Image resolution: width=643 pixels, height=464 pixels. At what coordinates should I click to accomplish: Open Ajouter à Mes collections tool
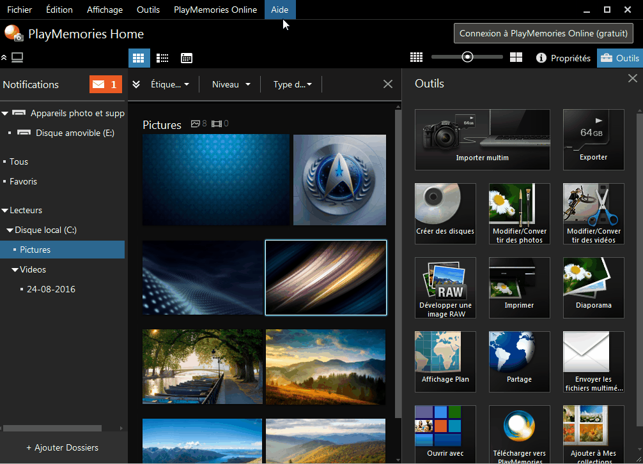click(593, 434)
